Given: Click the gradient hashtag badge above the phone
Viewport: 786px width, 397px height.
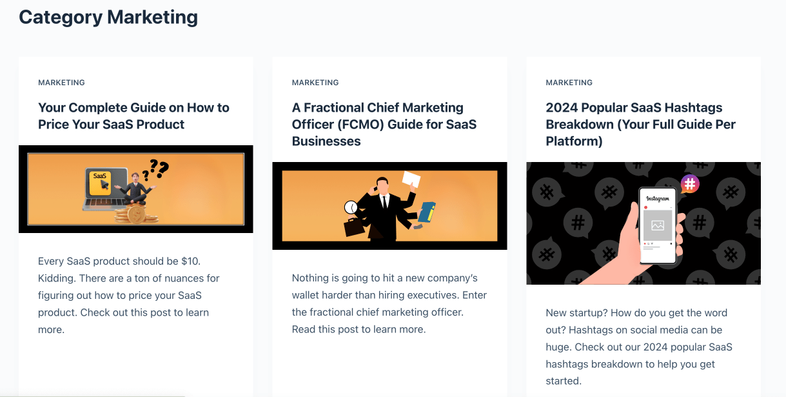Looking at the screenshot, I should tap(690, 184).
